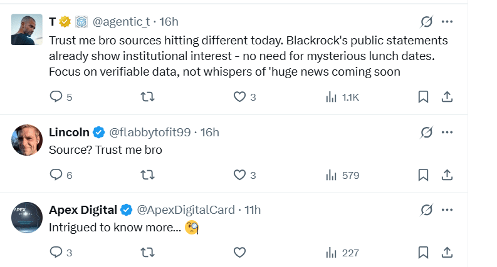Like T's tweet about Blackrock
Image resolution: width=497 pixels, height=267 pixels.
click(239, 97)
